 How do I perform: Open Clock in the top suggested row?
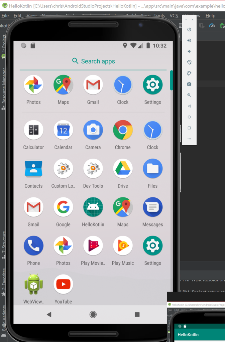click(123, 84)
